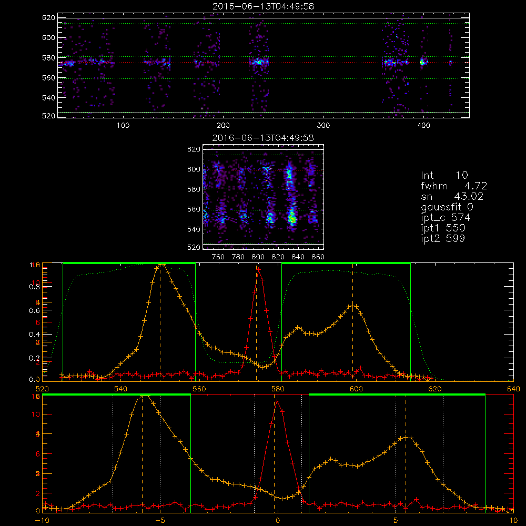Click y-axis label 560 on top spectrogram
Image resolution: width=526 pixels, height=526 pixels.
coord(48,77)
